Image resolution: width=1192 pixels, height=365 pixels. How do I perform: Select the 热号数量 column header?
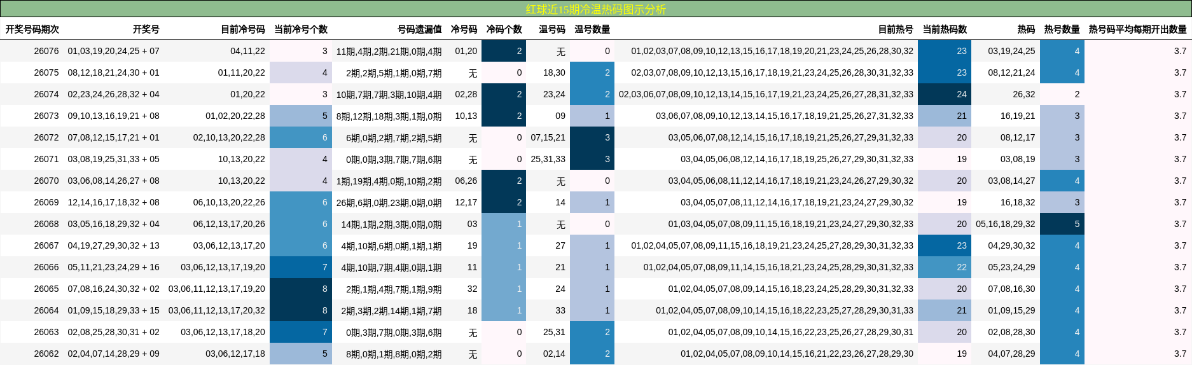pos(1062,29)
